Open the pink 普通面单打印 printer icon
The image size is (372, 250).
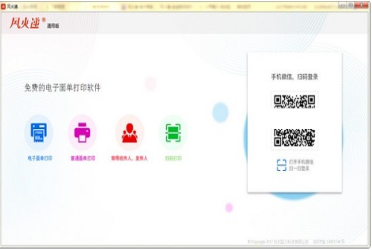click(x=82, y=133)
